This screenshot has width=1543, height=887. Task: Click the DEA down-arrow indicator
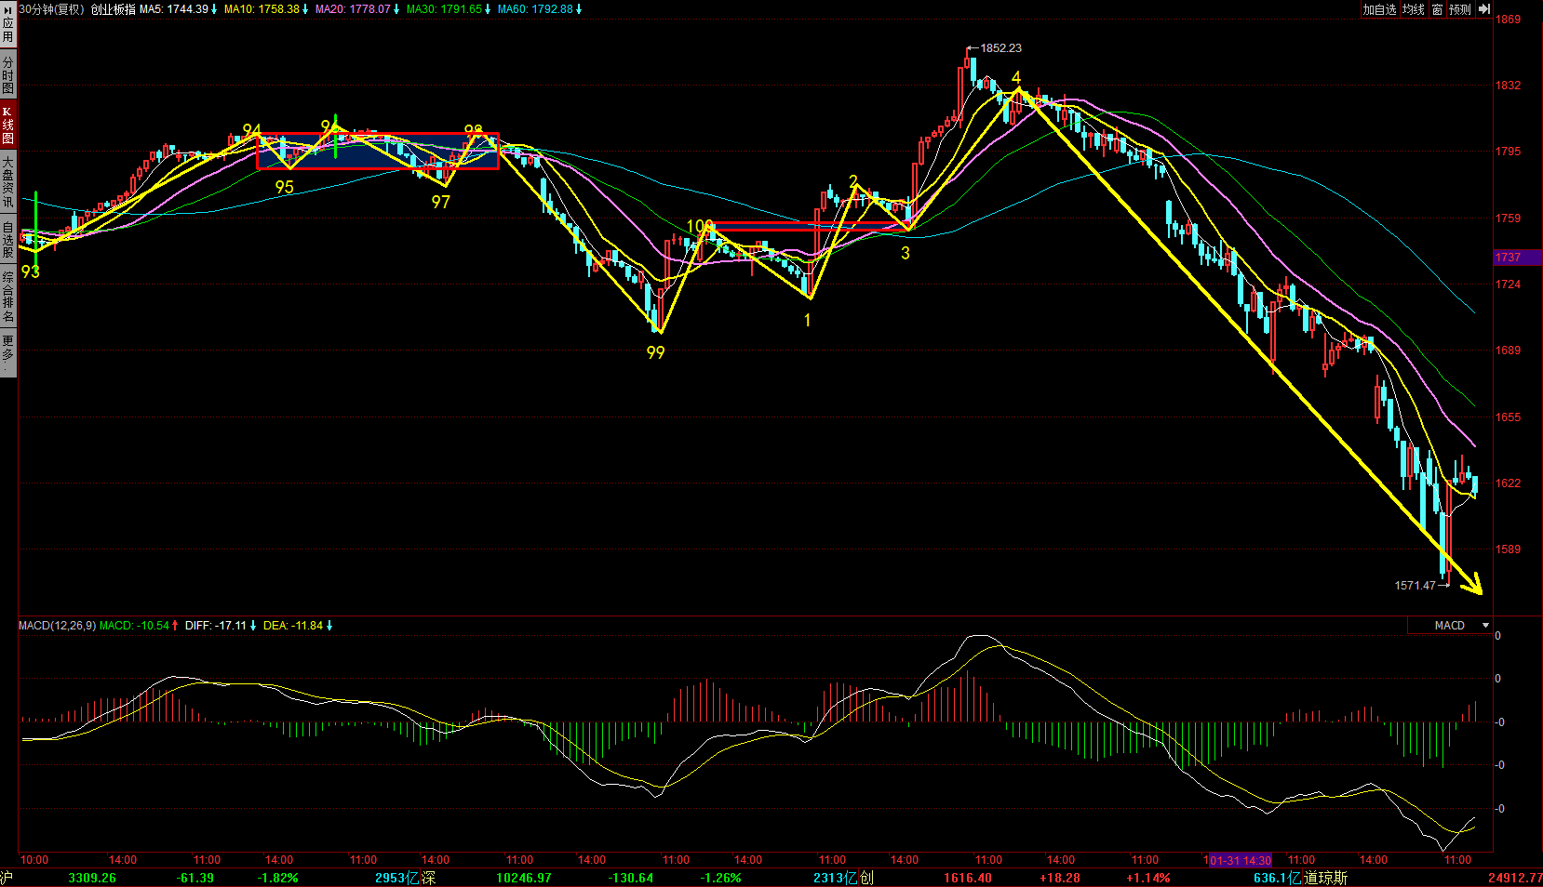[329, 626]
